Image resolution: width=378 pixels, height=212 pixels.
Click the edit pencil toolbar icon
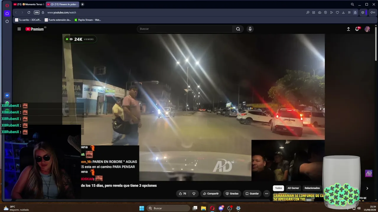[314, 12]
